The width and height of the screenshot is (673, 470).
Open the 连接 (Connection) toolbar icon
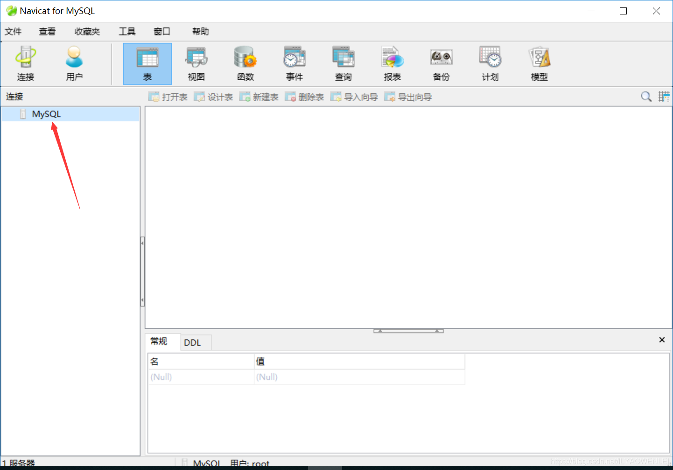point(26,63)
